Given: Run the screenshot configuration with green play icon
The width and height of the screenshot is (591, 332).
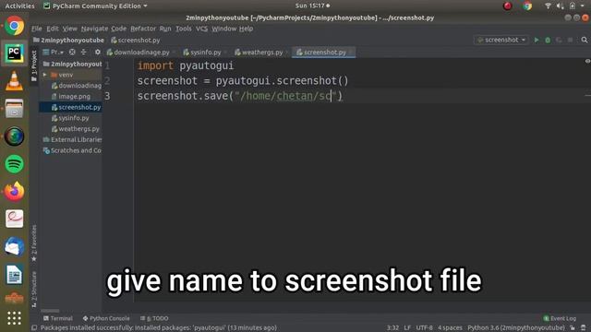Looking at the screenshot, I should (537, 40).
